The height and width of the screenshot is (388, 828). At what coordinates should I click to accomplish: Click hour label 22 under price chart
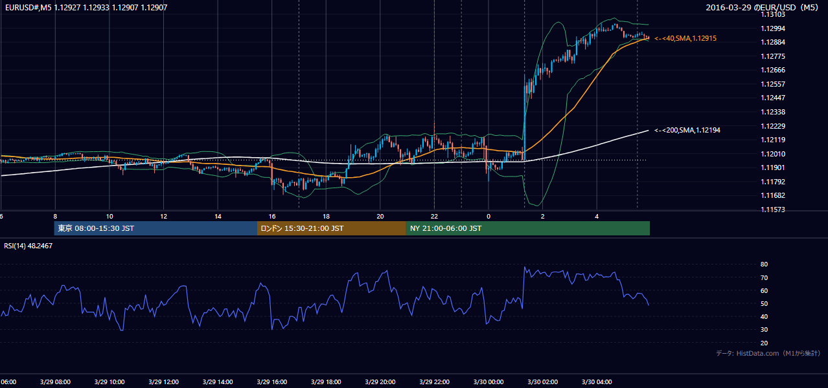click(x=434, y=216)
